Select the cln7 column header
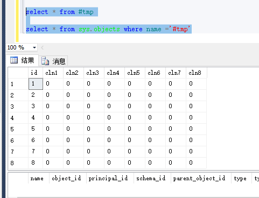 tap(176, 73)
